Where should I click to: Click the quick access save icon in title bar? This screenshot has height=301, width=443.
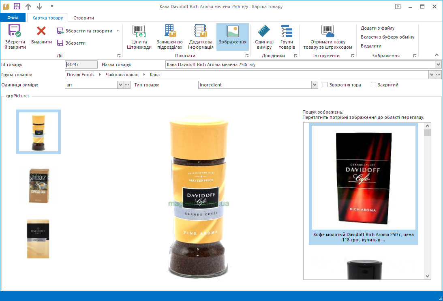tap(17, 6)
